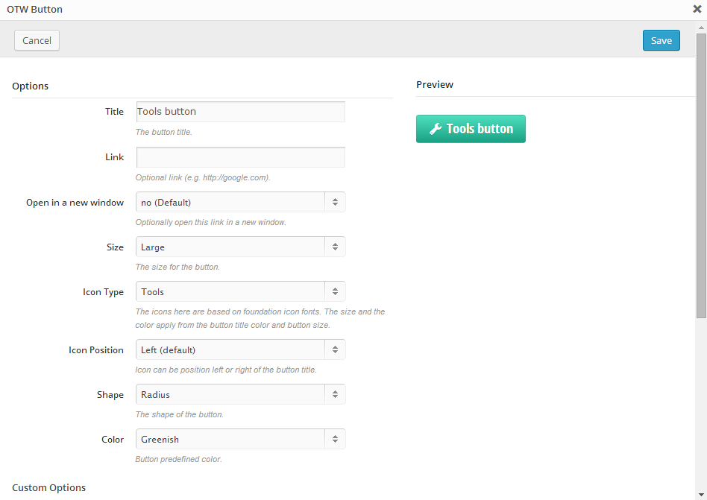Click the scrollbar up arrow

[x=701, y=28]
